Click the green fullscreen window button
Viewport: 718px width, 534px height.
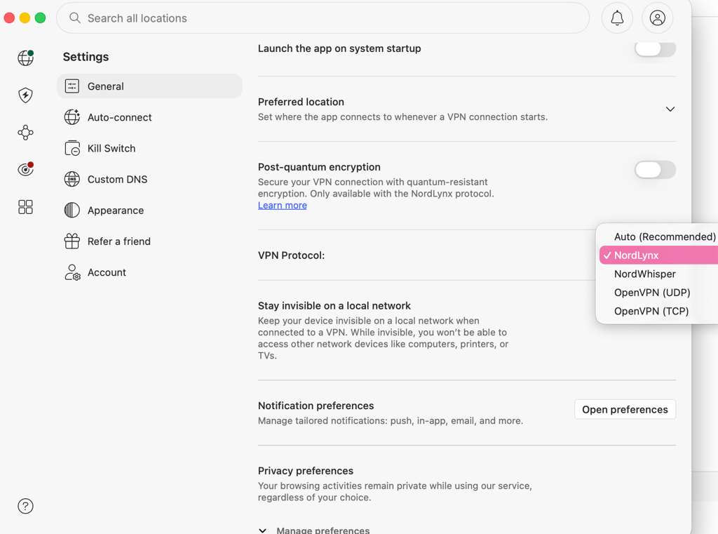pos(40,18)
